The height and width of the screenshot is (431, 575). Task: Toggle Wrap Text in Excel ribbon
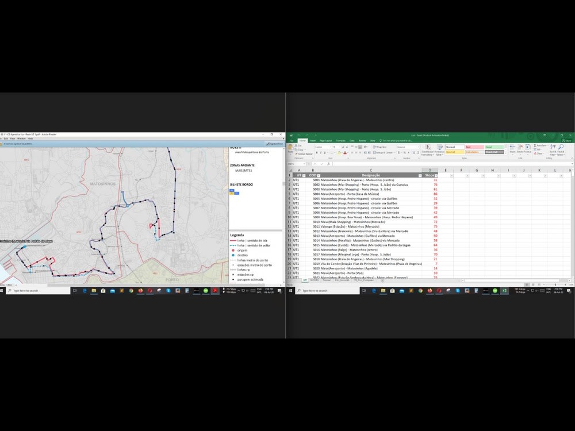pyautogui.click(x=380, y=147)
